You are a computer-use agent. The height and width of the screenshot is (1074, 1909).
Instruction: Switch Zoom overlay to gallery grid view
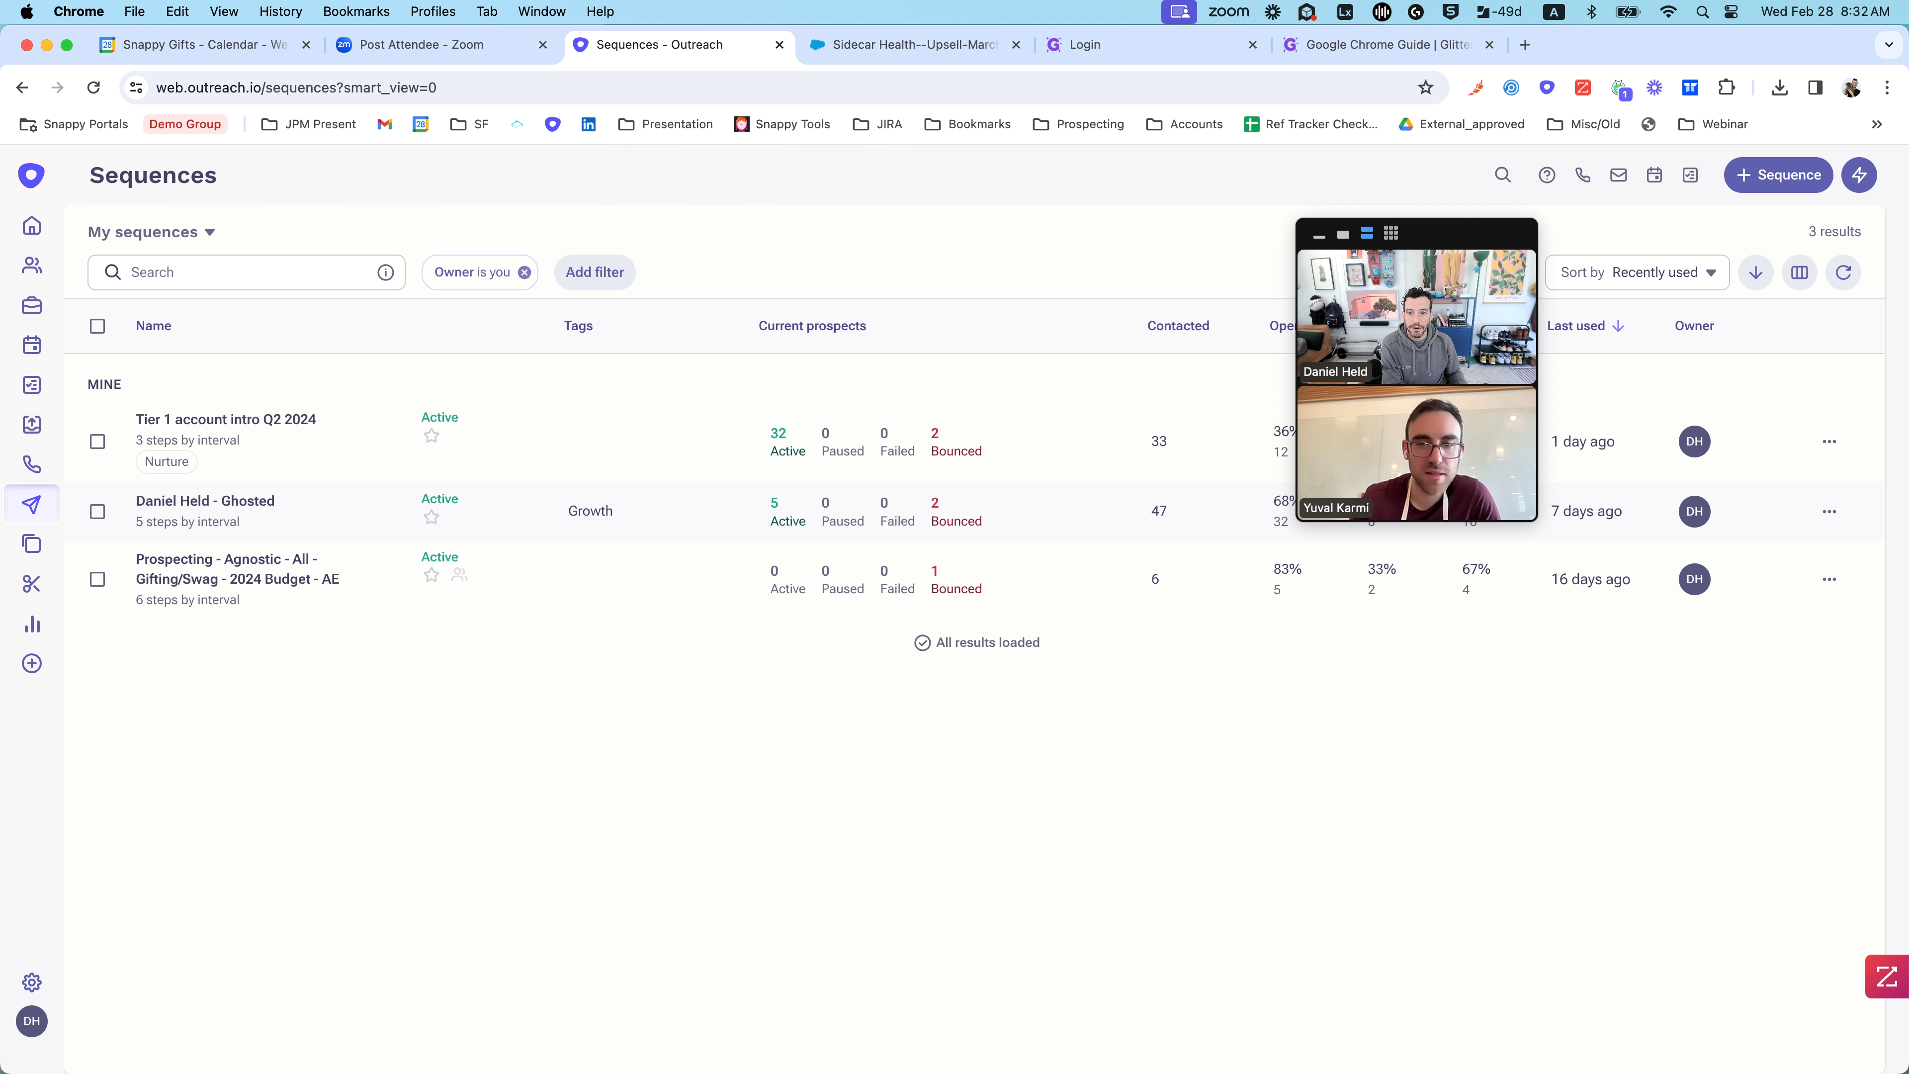click(1391, 234)
